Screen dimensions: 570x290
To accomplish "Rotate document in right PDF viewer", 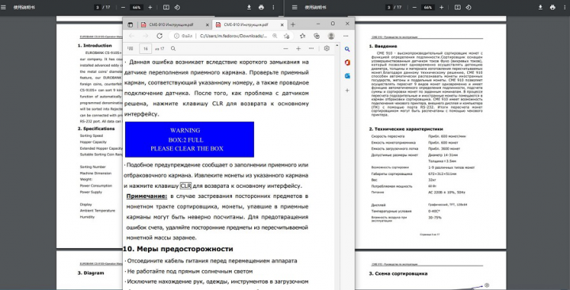I will pyautogui.click(x=469, y=7).
